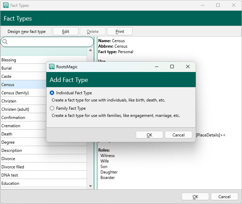Image resolution: width=242 pixels, height=204 pixels.
Task: Select Blessing in the fact list
Action: click(x=44, y=60)
